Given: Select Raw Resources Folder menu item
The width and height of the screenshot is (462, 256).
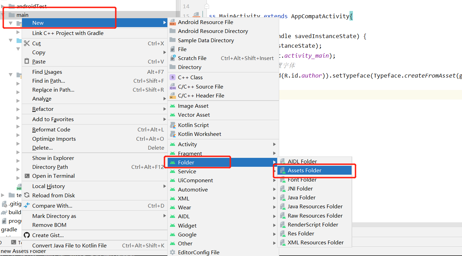Looking at the screenshot, I should [315, 216].
